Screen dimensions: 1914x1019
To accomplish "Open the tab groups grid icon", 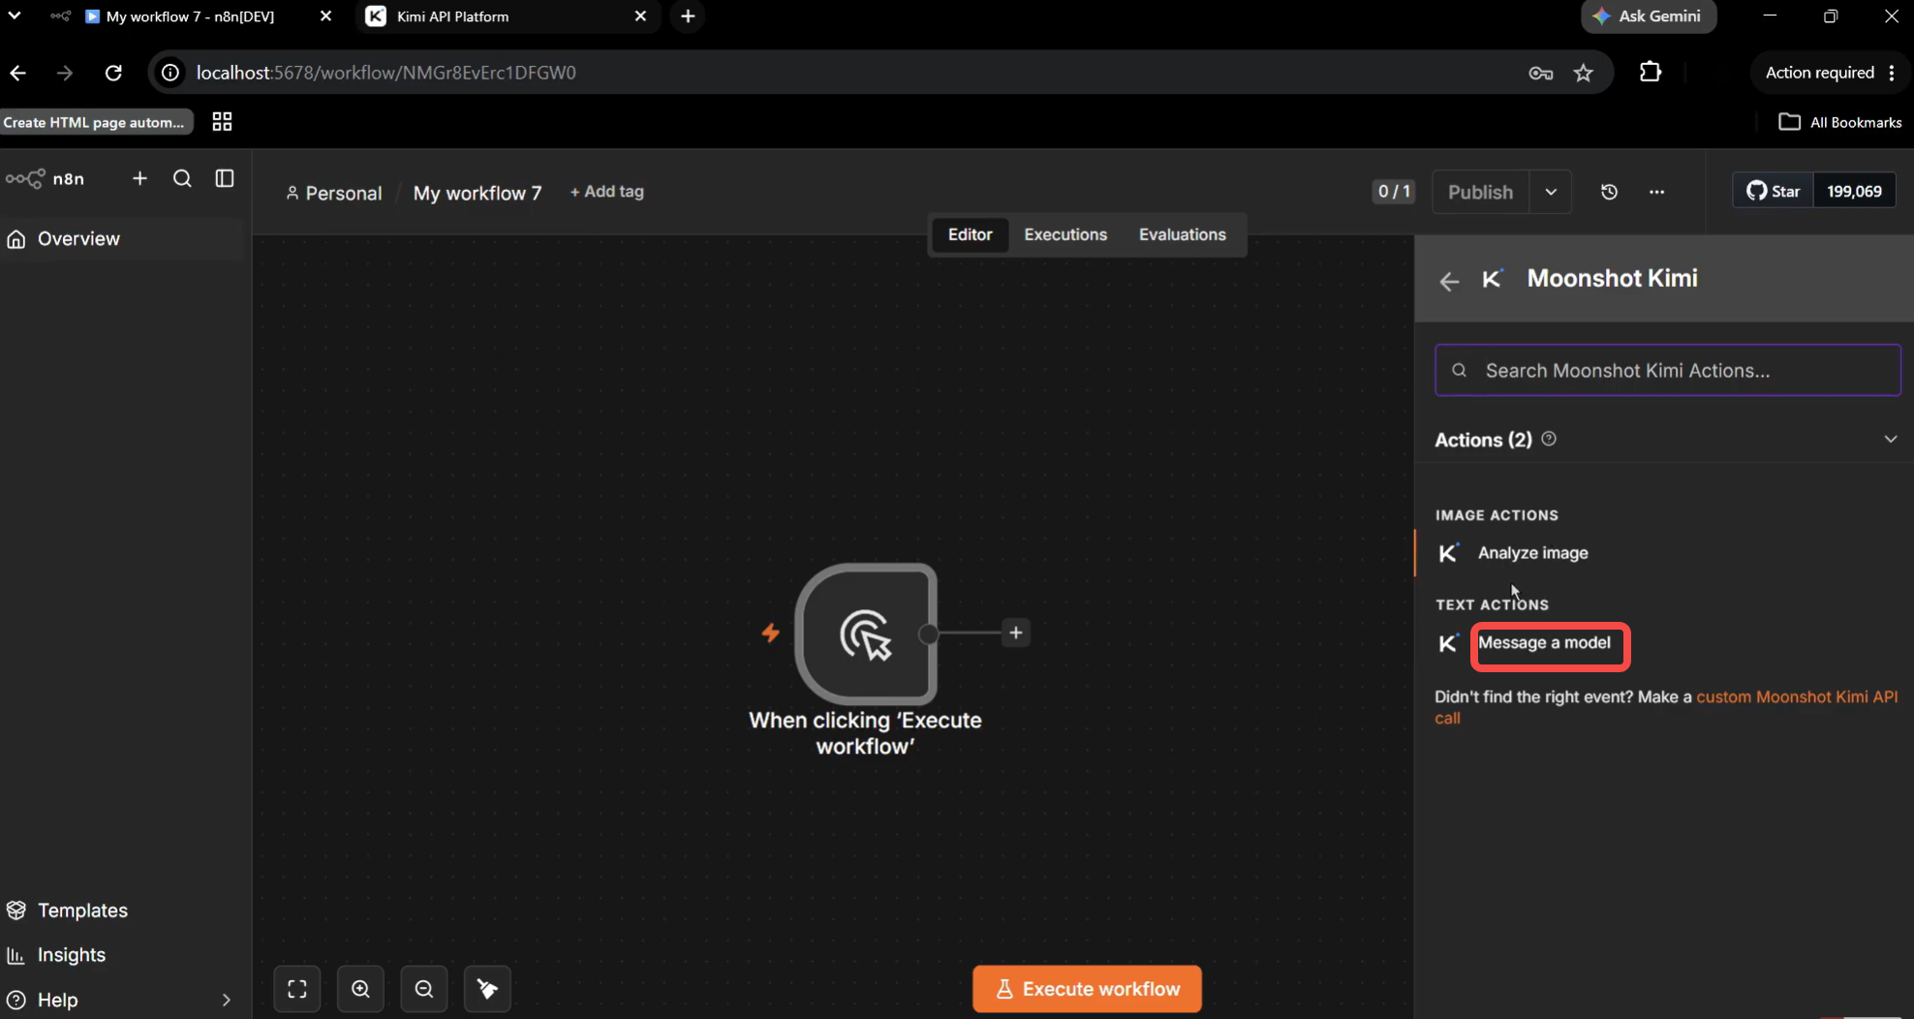I will pyautogui.click(x=222, y=122).
